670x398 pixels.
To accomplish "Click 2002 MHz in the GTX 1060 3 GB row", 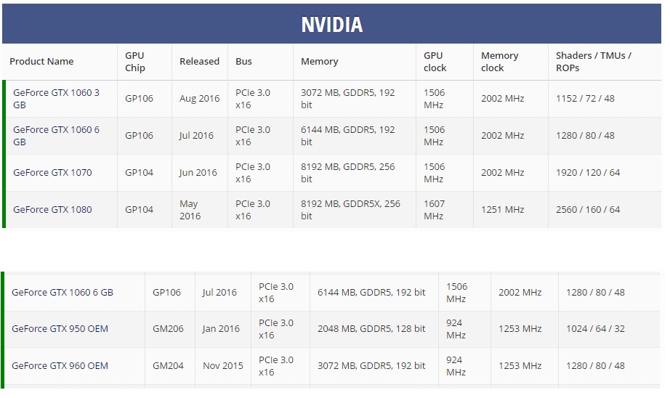I will tap(503, 99).
